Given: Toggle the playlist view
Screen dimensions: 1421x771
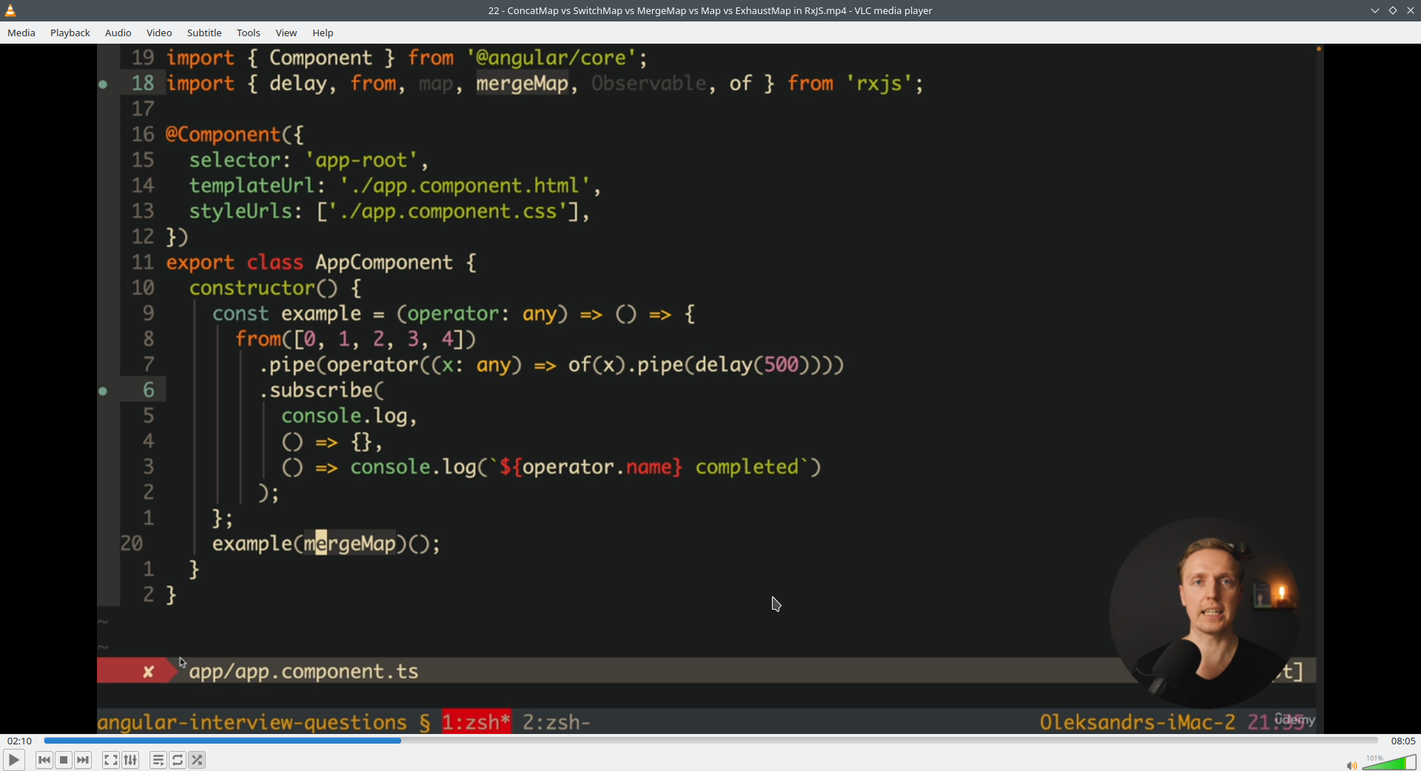Looking at the screenshot, I should pos(158,760).
